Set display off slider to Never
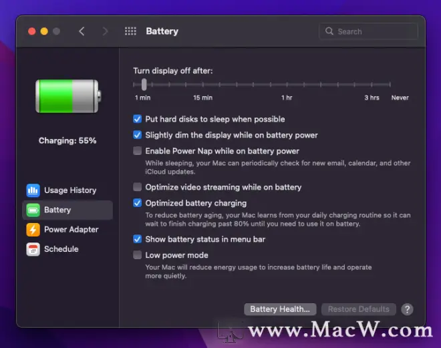The height and width of the screenshot is (348, 441). (390, 84)
